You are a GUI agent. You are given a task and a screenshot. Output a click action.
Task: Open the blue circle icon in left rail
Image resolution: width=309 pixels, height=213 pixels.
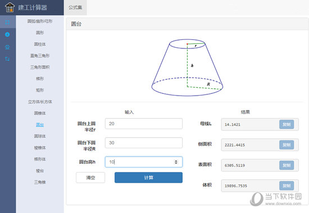coord(7,34)
